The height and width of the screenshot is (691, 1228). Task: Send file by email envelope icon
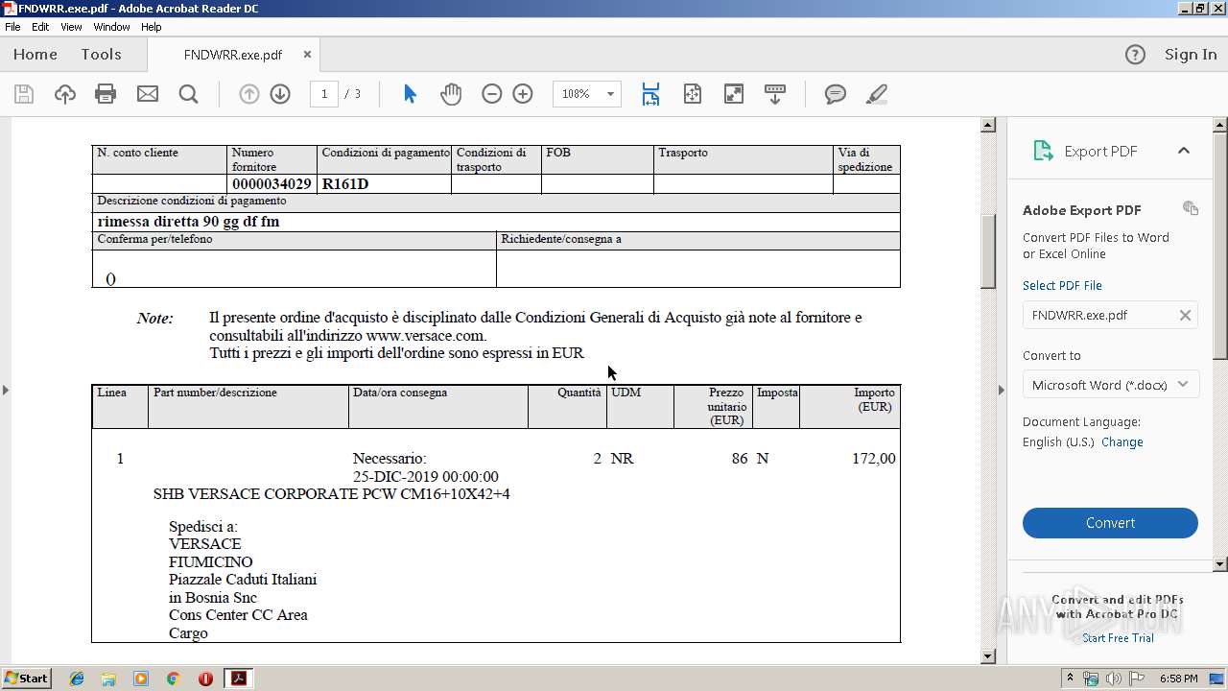148,94
